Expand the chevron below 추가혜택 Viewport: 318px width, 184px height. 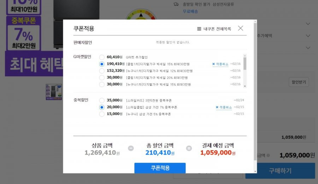(308, 48)
